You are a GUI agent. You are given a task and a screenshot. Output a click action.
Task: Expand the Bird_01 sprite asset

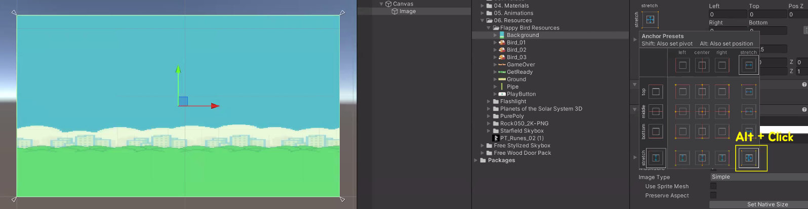tap(495, 43)
